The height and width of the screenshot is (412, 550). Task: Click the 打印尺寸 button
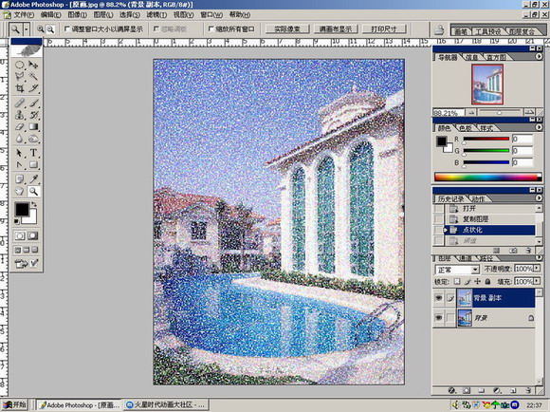coord(384,29)
